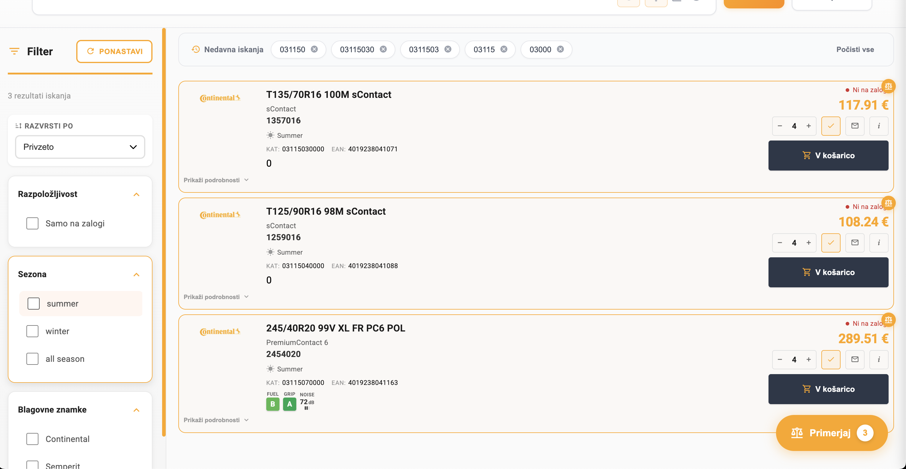The height and width of the screenshot is (469, 906).
Task: Check the Continental brand filter
Action: pyautogui.click(x=32, y=439)
